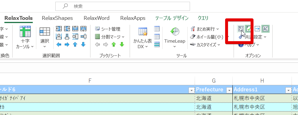The width and height of the screenshot is (298, 115).
Task: Click the 選択 grid icon
Action: [45, 32]
